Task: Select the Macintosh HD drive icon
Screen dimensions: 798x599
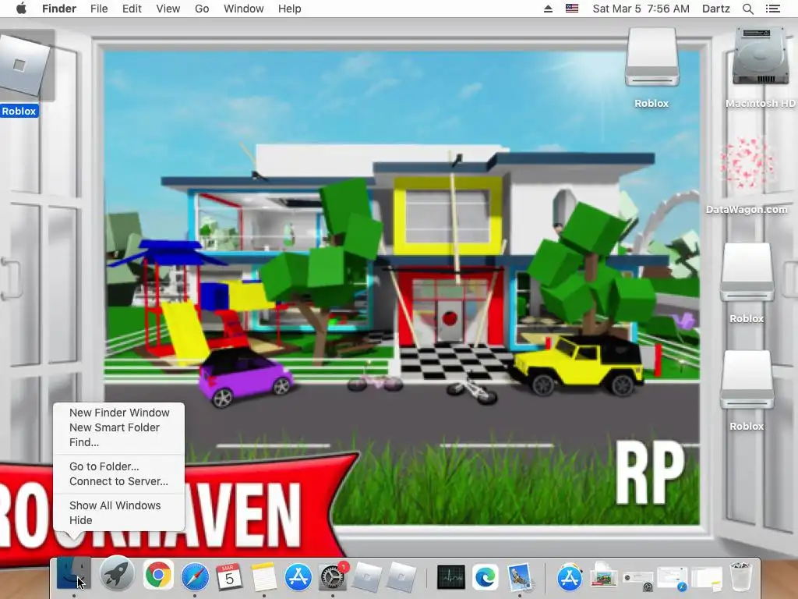Action: coord(761,57)
